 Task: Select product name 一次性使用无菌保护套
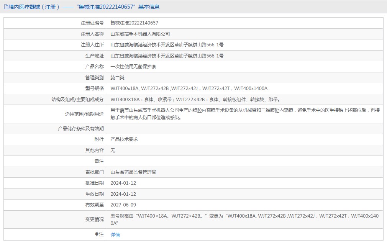pos(133,67)
